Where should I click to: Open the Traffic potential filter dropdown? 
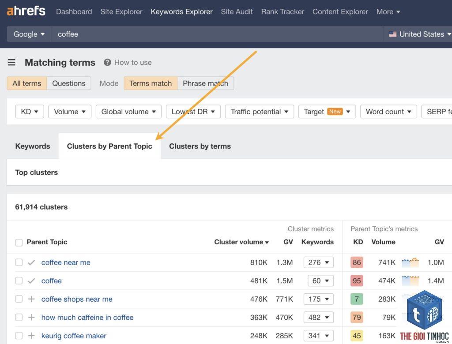coord(260,112)
